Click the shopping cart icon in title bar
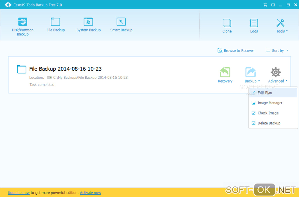 click(265, 5)
